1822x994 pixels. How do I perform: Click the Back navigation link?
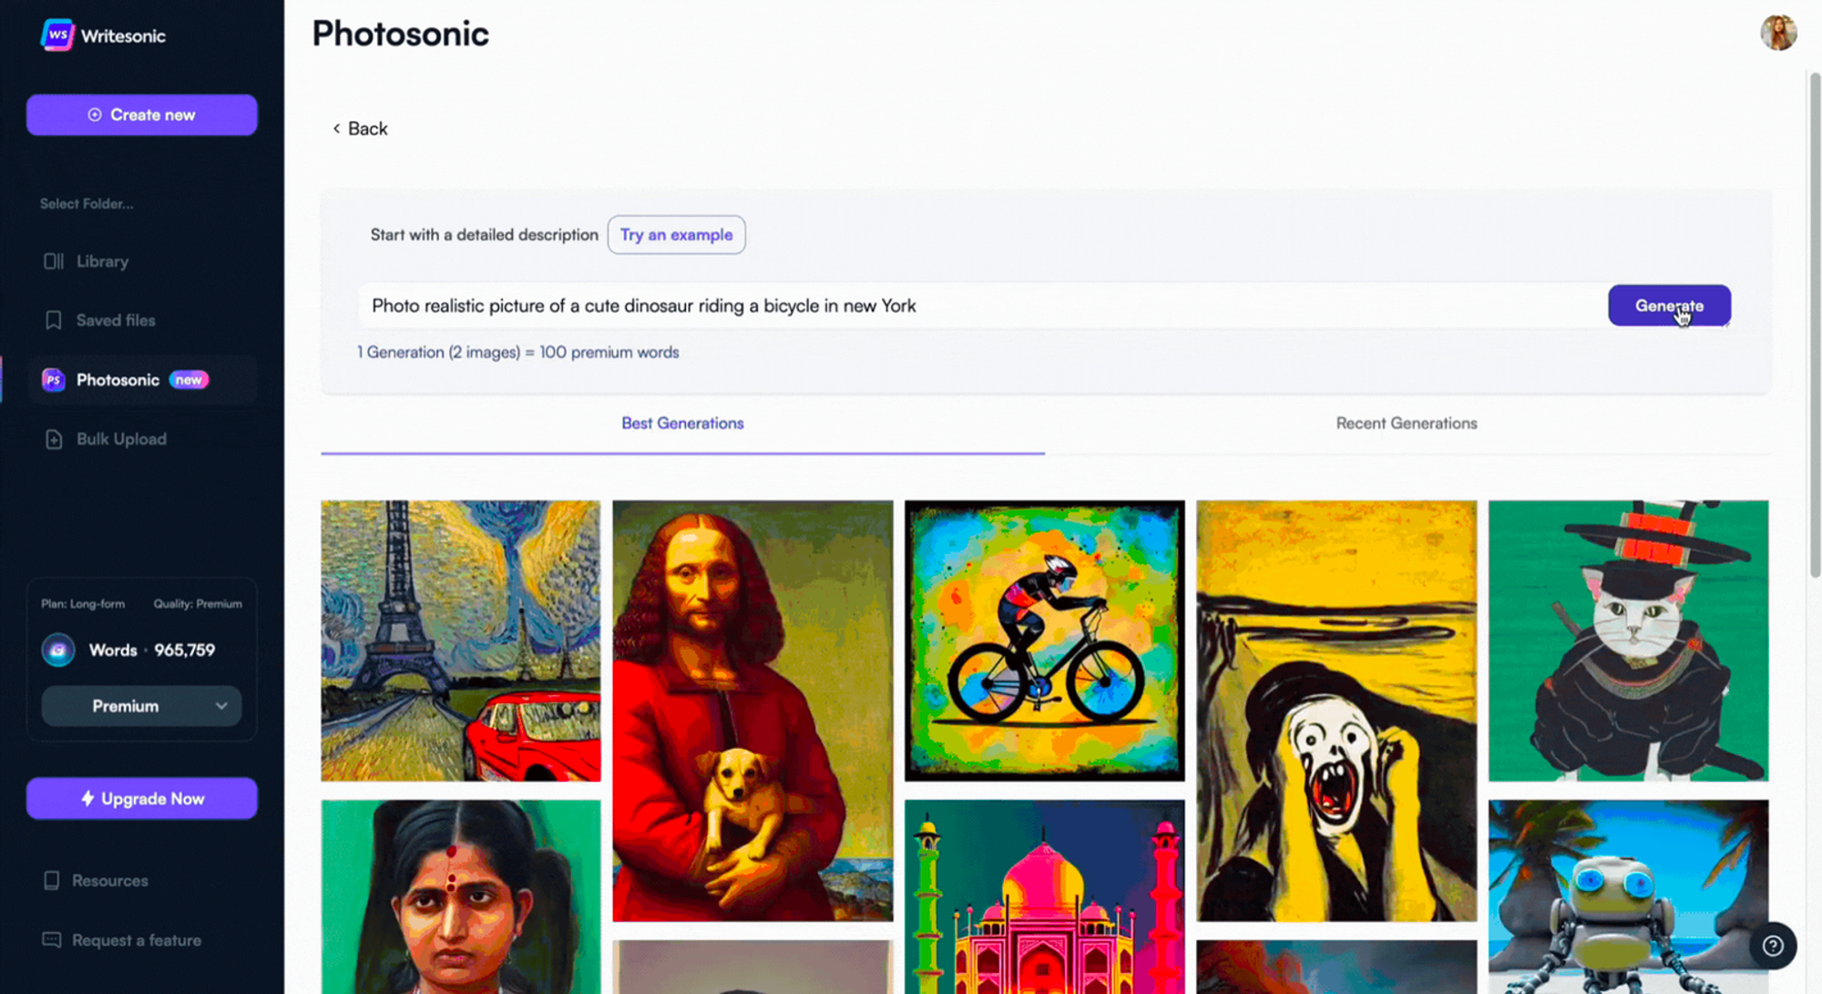coord(359,128)
